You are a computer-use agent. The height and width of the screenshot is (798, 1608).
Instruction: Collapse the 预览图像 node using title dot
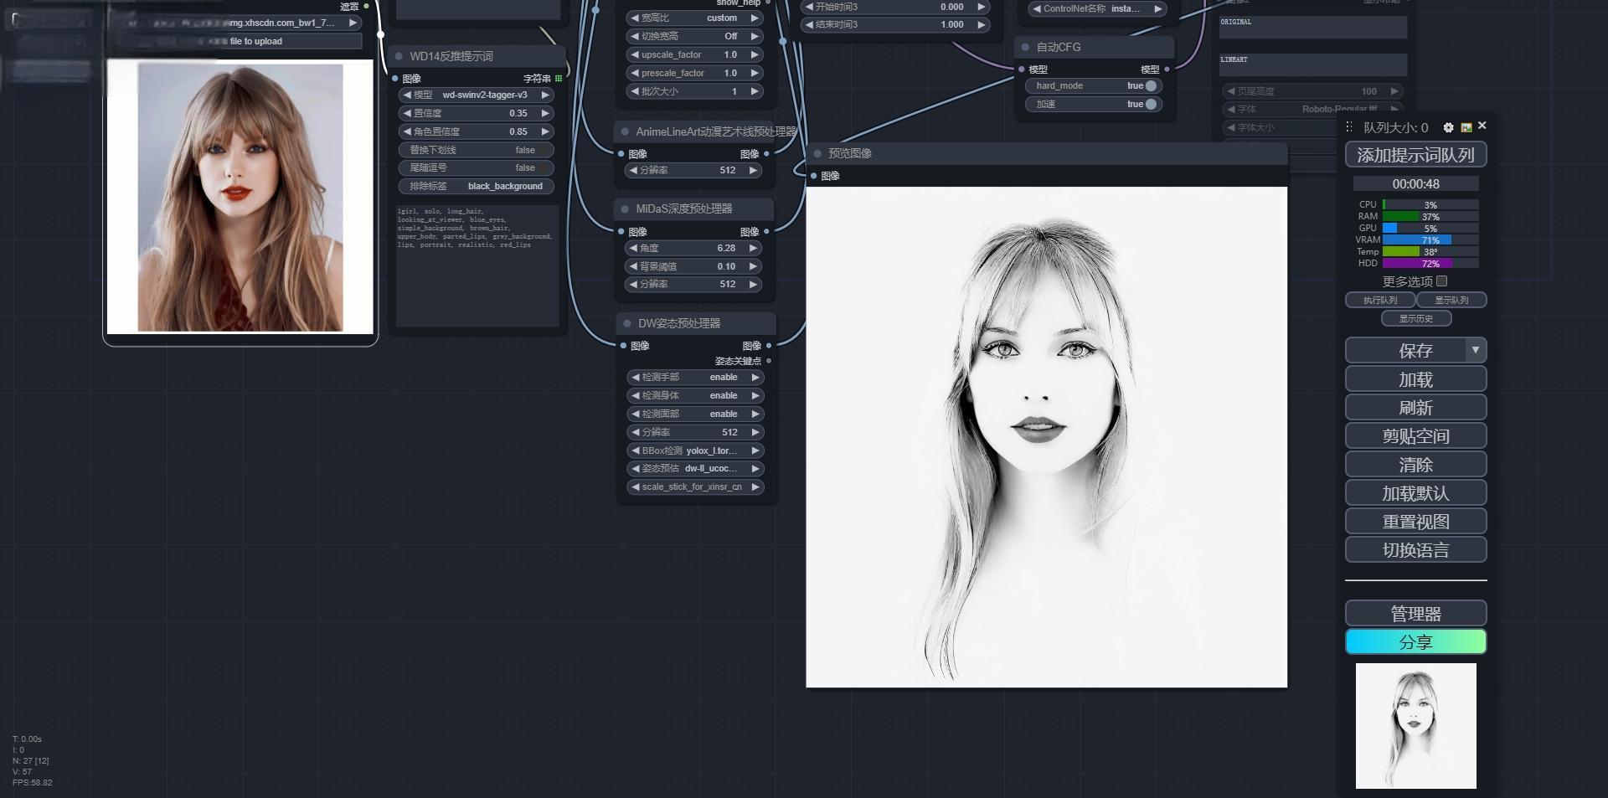[x=817, y=154]
